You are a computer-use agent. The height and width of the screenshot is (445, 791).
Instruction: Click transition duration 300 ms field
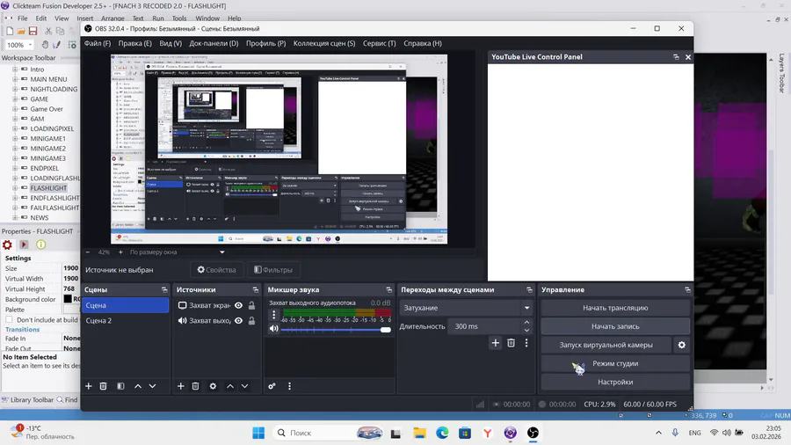(x=484, y=326)
